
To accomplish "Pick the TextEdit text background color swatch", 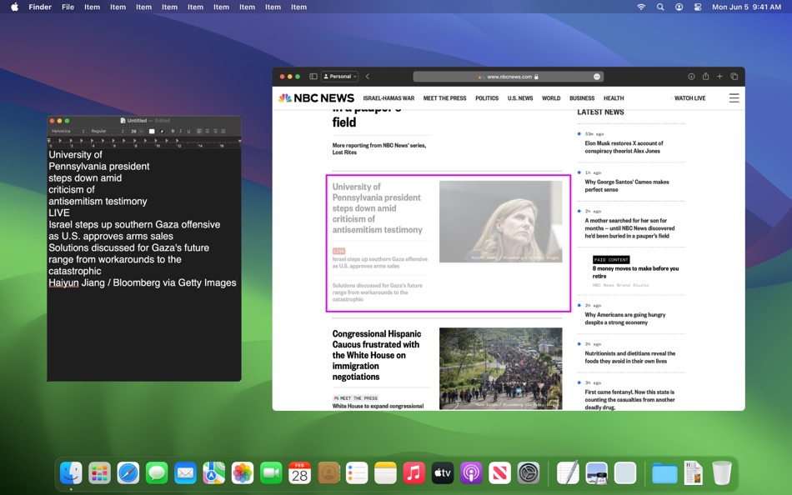I will coord(162,132).
